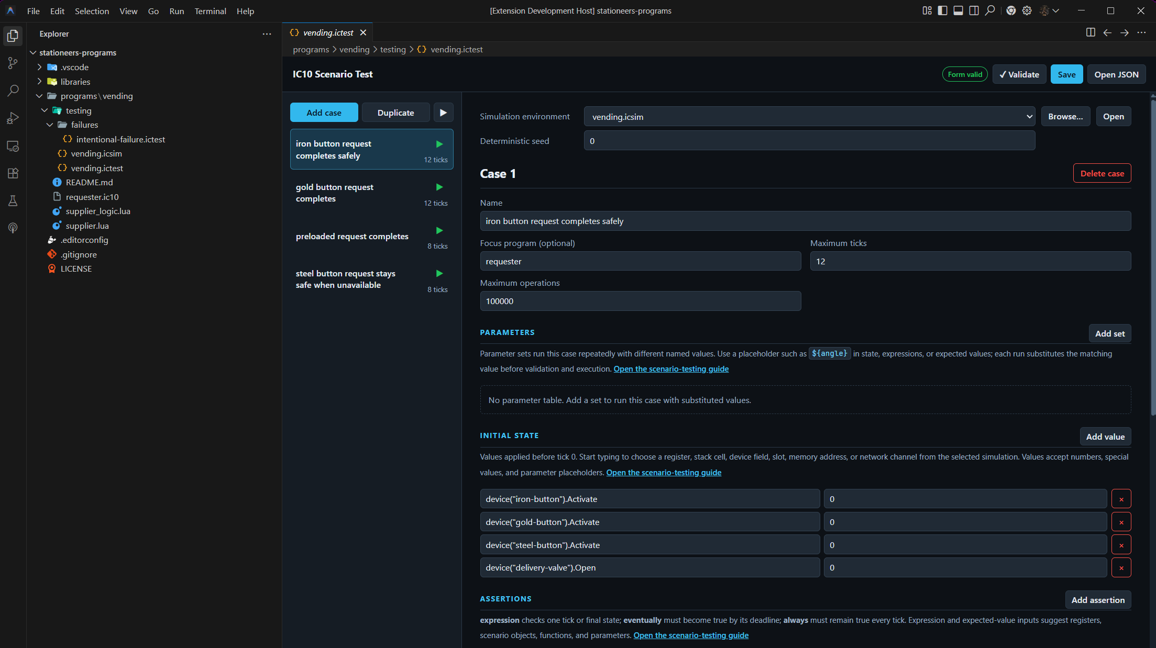The image size is (1156, 648).
Task: Open the Search view in activity bar
Action: pos(13,91)
